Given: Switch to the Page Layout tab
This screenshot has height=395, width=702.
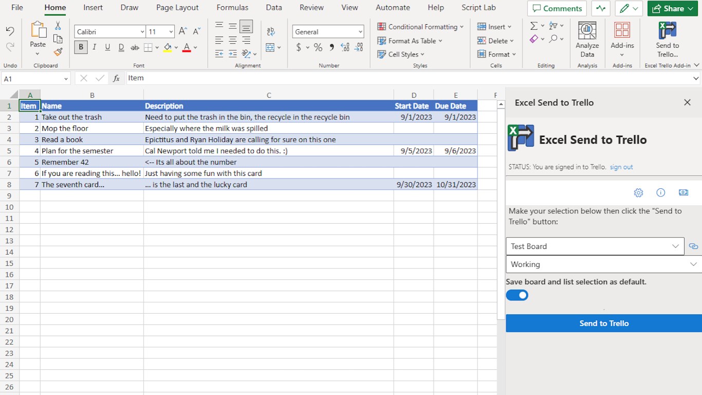Looking at the screenshot, I should [177, 8].
